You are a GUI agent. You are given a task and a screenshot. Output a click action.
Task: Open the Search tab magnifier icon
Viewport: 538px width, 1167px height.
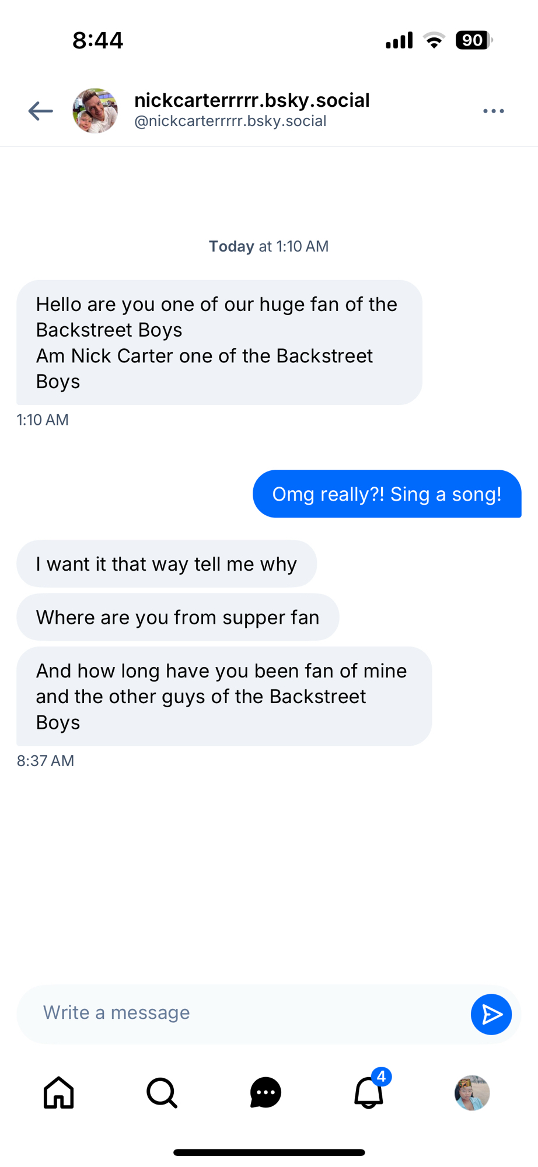(162, 1092)
